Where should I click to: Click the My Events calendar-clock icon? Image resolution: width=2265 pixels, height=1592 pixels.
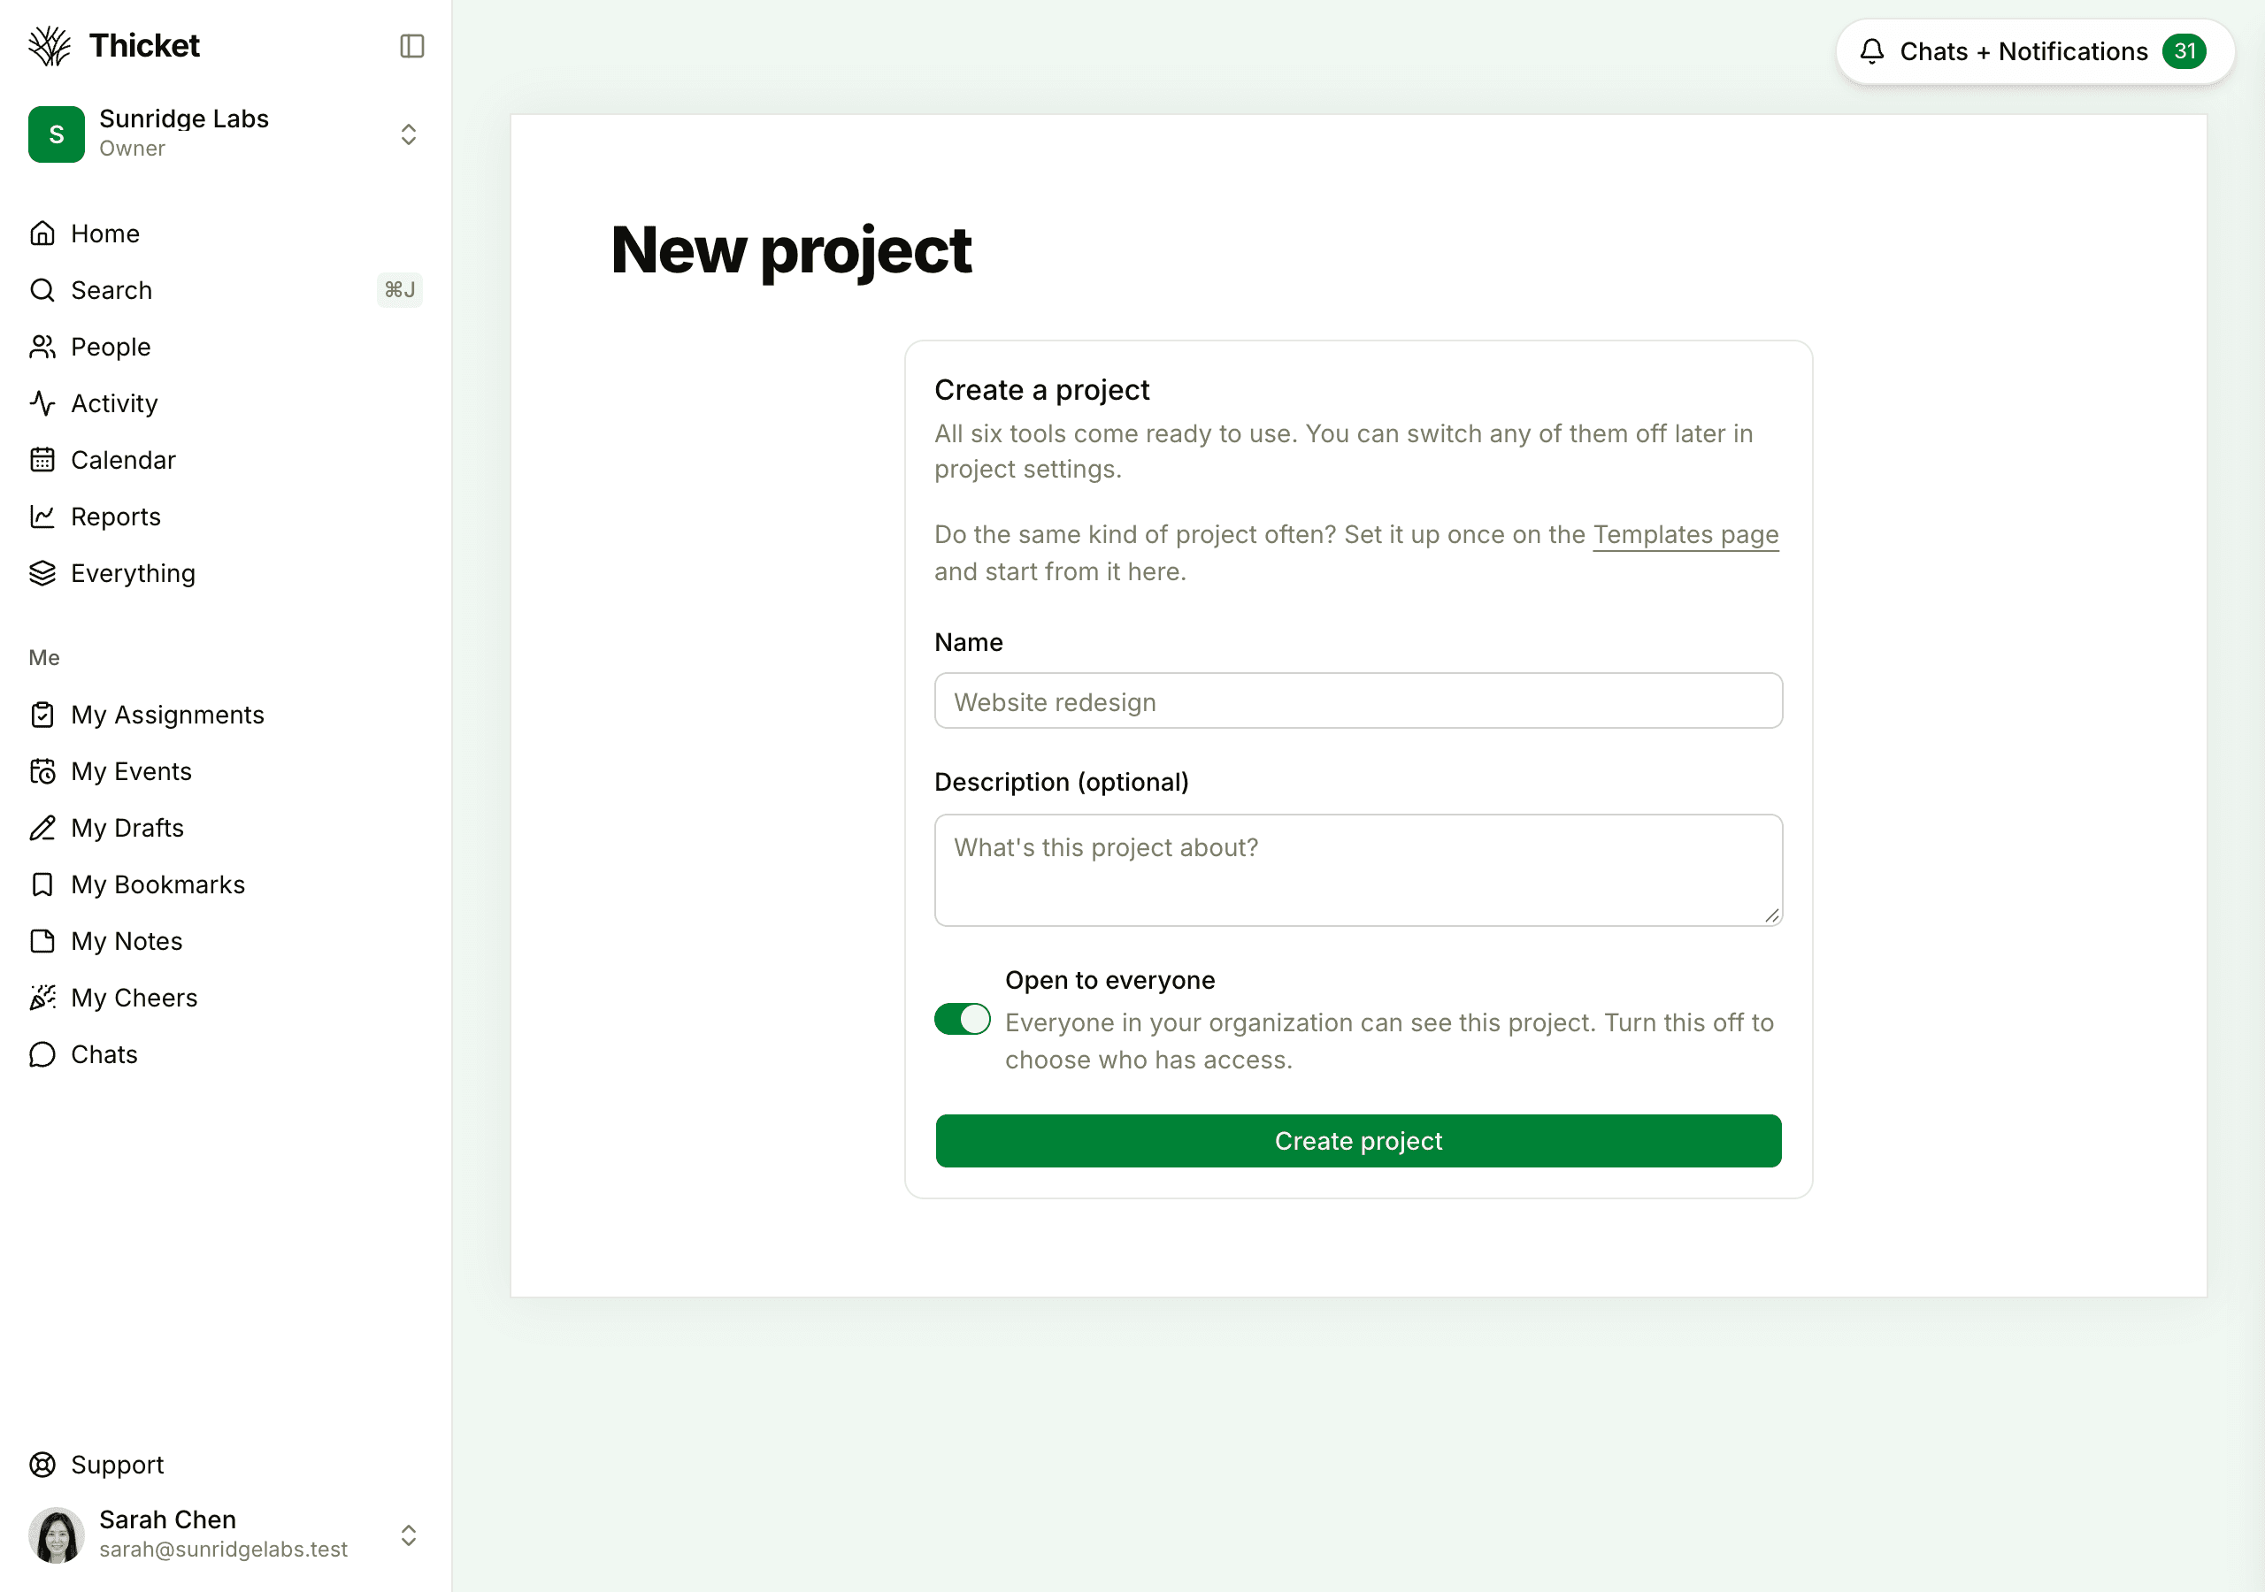coord(42,771)
